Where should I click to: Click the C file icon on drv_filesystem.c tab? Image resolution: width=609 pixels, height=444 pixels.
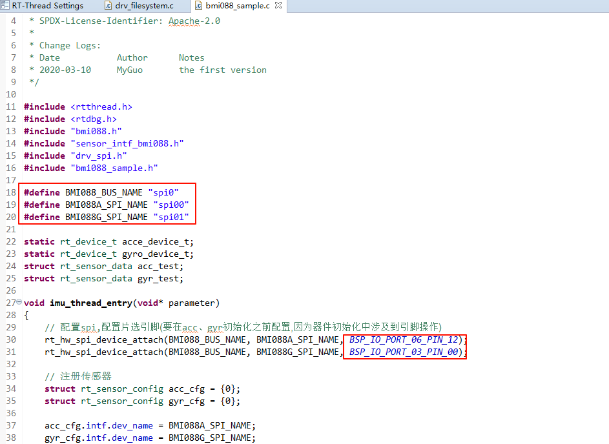click(108, 6)
